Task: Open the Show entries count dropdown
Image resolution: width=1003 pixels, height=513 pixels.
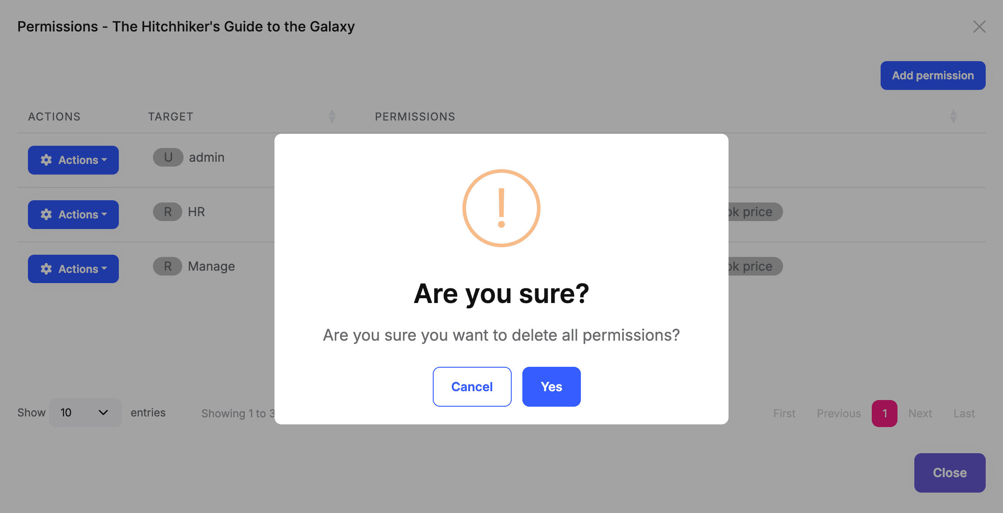Action: [85, 412]
